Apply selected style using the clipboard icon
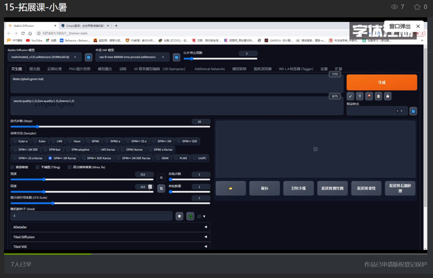The height and width of the screenshot is (278, 433). tap(378, 96)
